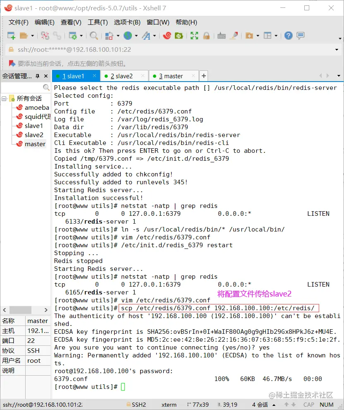Open the tab list dropdown arrow
344x410 pixels.
click(x=339, y=76)
